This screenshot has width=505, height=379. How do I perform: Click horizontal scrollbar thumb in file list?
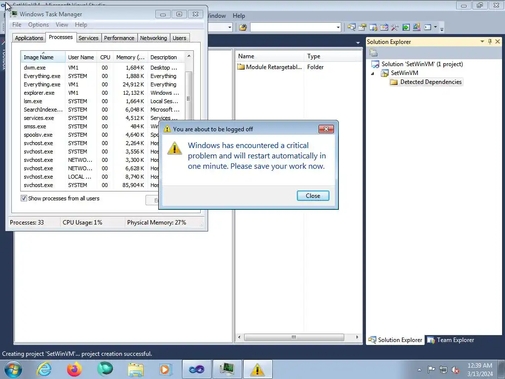(294, 337)
